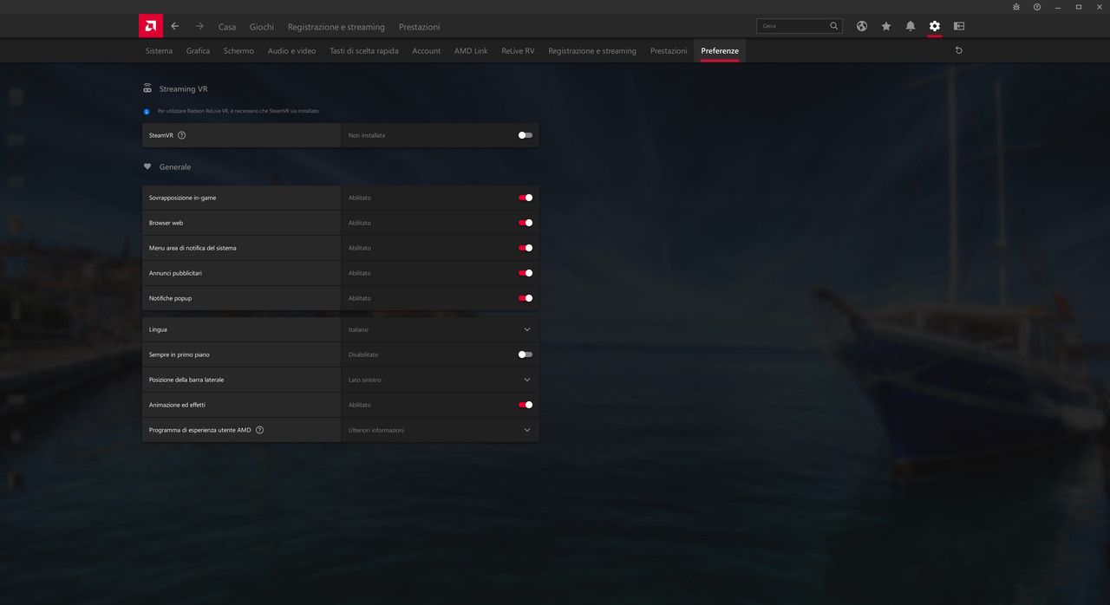Select the Account tab

click(x=426, y=51)
